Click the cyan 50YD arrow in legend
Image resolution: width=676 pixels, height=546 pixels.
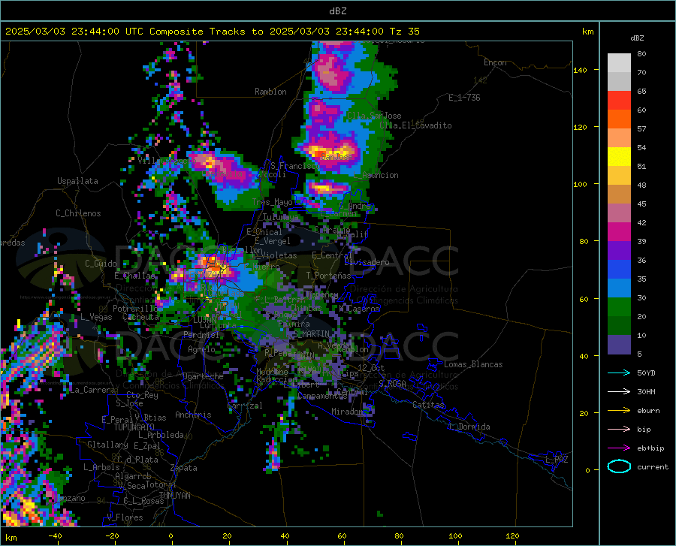619,373
